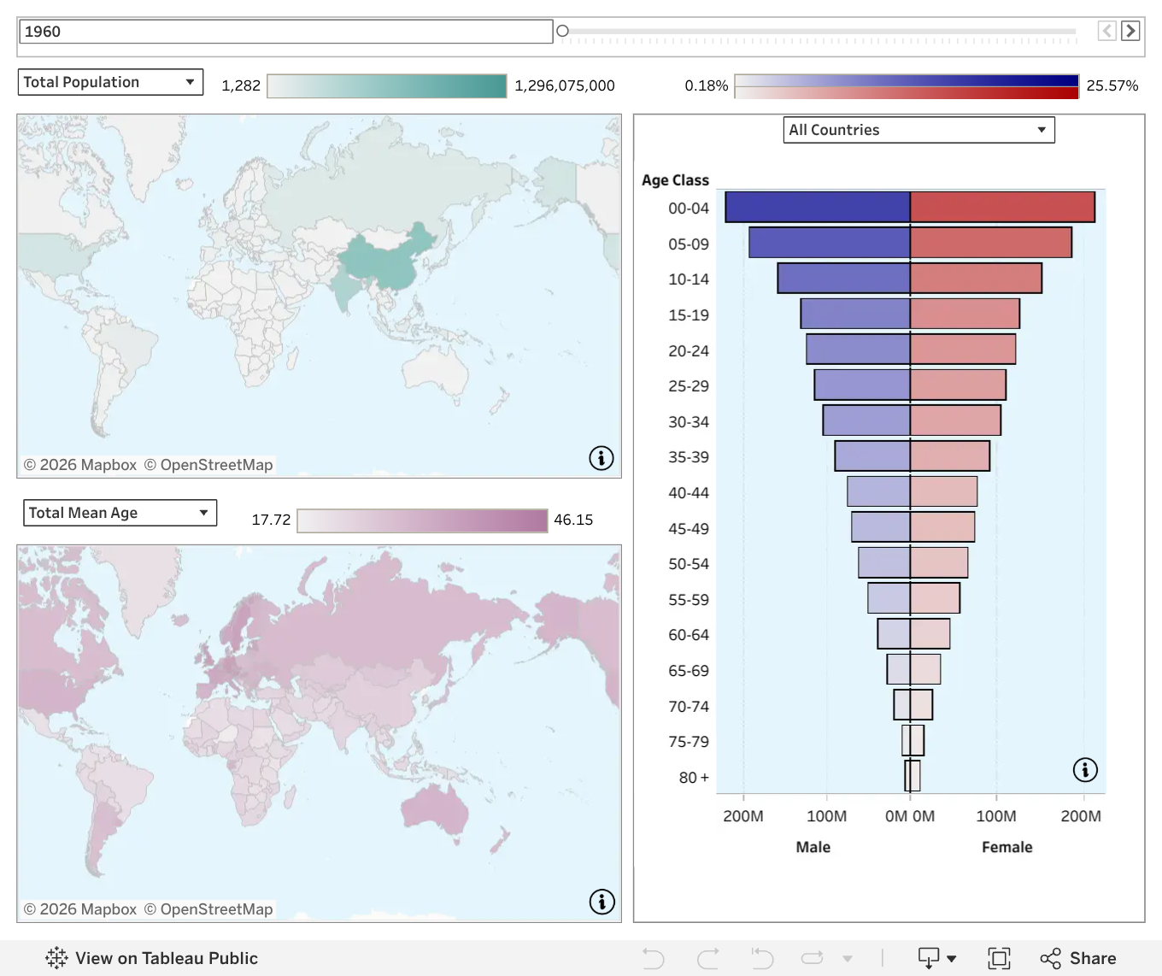
Task: Click the OpenStreetMap attribution on the population map
Action: (x=208, y=465)
